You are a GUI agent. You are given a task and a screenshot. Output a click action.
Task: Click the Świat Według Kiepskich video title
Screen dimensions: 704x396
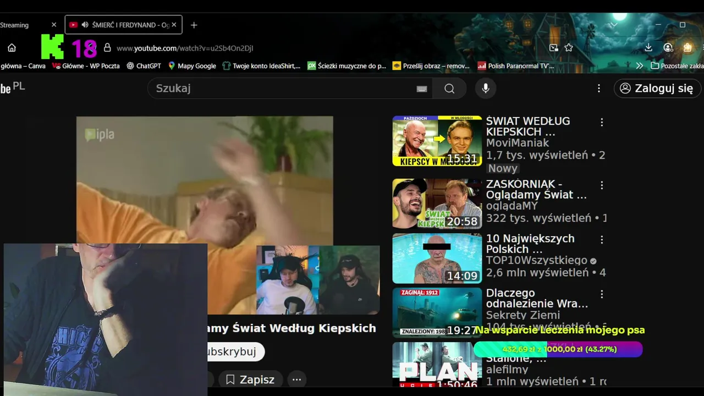(291, 328)
